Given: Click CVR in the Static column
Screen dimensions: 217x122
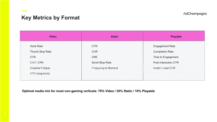Looking at the screenshot, I should pyautogui.click(x=94, y=52).
